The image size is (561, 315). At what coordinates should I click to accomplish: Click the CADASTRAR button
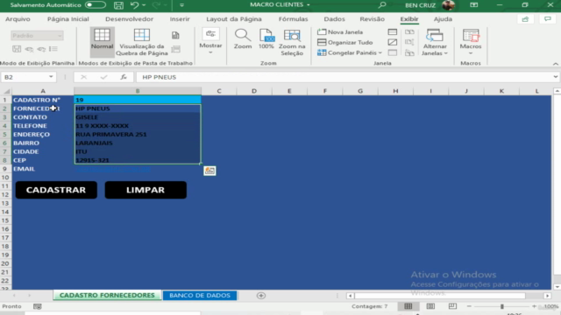click(x=56, y=190)
